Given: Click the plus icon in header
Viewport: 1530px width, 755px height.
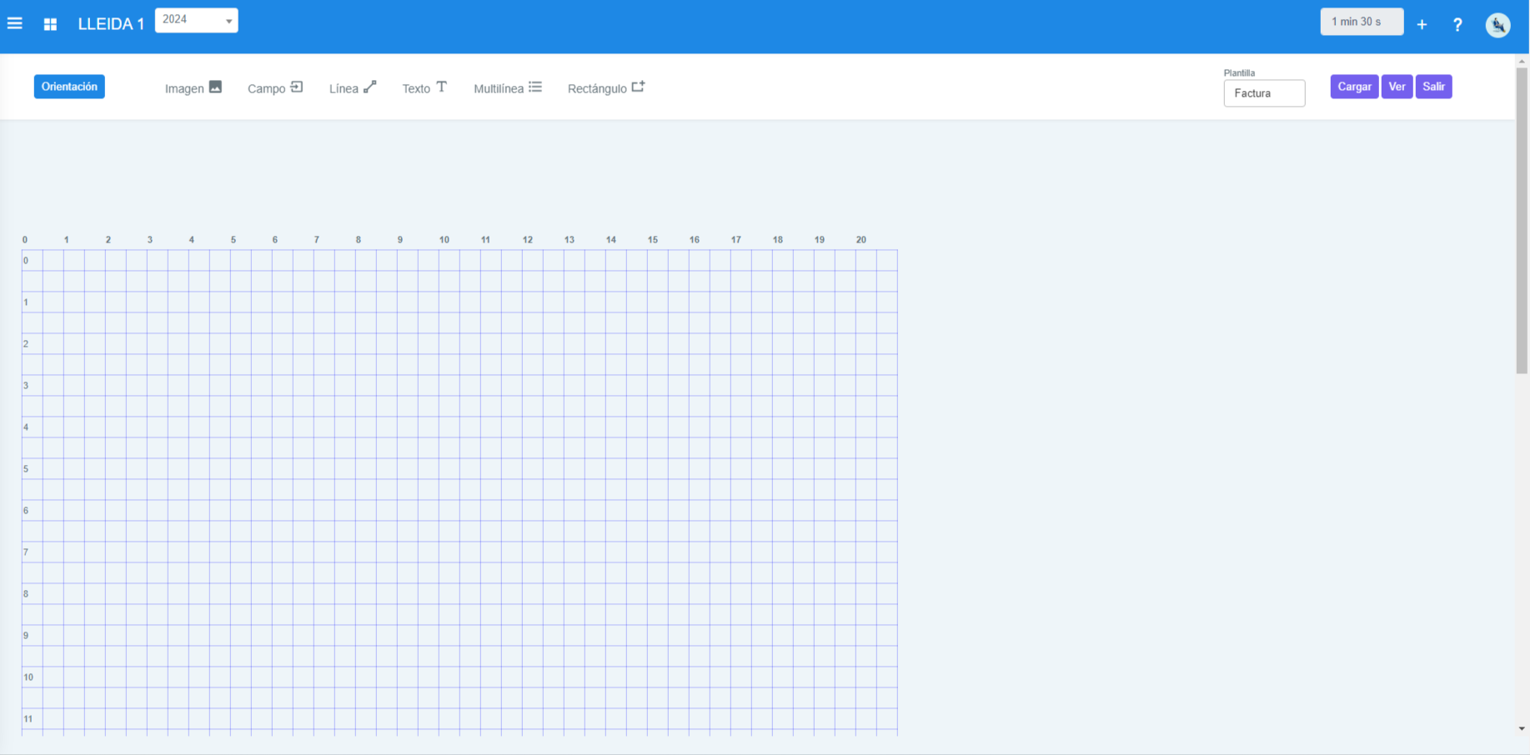Looking at the screenshot, I should 1422,25.
